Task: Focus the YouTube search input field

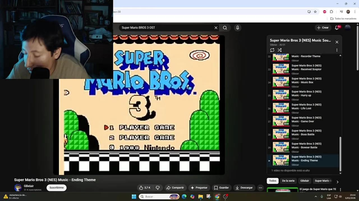Action: pos(167,28)
